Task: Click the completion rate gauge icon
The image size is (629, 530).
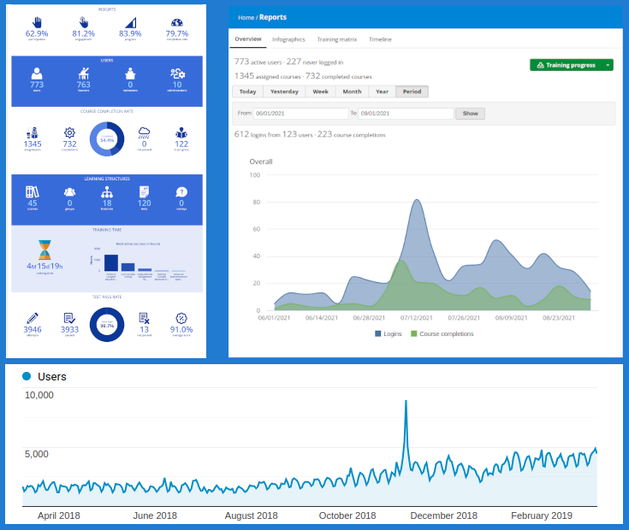Action: [177, 21]
